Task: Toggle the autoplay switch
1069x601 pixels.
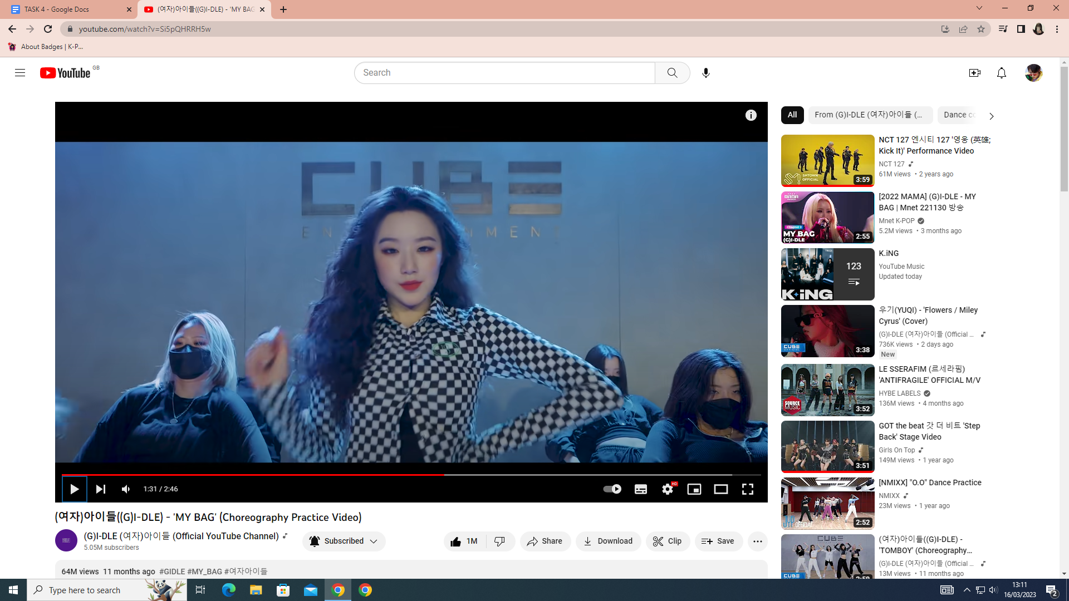Action: (x=612, y=489)
